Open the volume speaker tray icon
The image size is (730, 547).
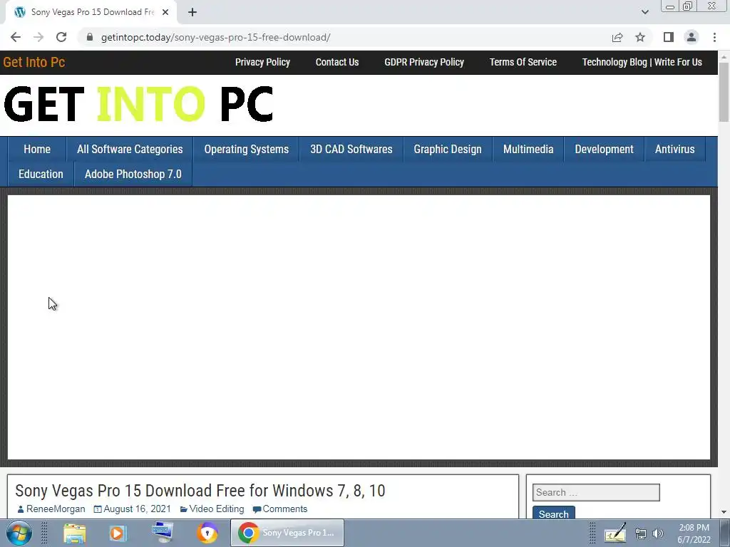pos(658,534)
